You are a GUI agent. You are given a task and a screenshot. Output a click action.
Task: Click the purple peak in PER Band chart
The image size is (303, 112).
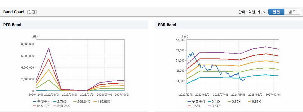[49, 48]
